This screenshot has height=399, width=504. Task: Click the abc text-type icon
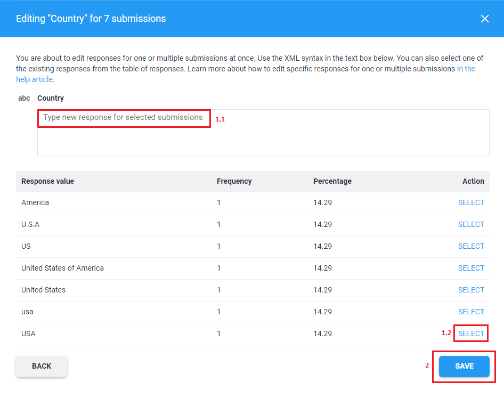pyautogui.click(x=24, y=98)
